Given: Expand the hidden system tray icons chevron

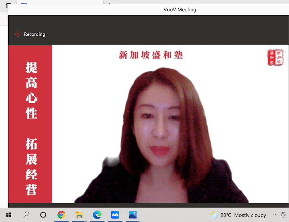Looking at the screenshot, I should coord(274,215).
